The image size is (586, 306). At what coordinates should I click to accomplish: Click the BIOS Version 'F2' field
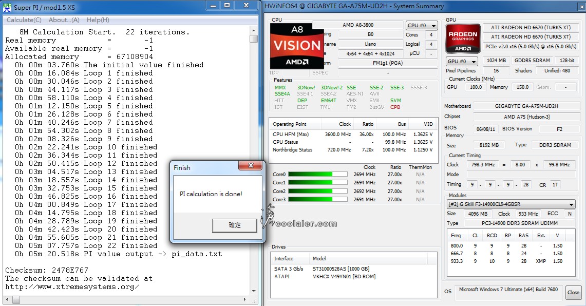click(559, 129)
